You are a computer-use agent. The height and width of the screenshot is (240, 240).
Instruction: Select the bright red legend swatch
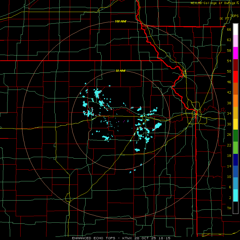[235, 77]
